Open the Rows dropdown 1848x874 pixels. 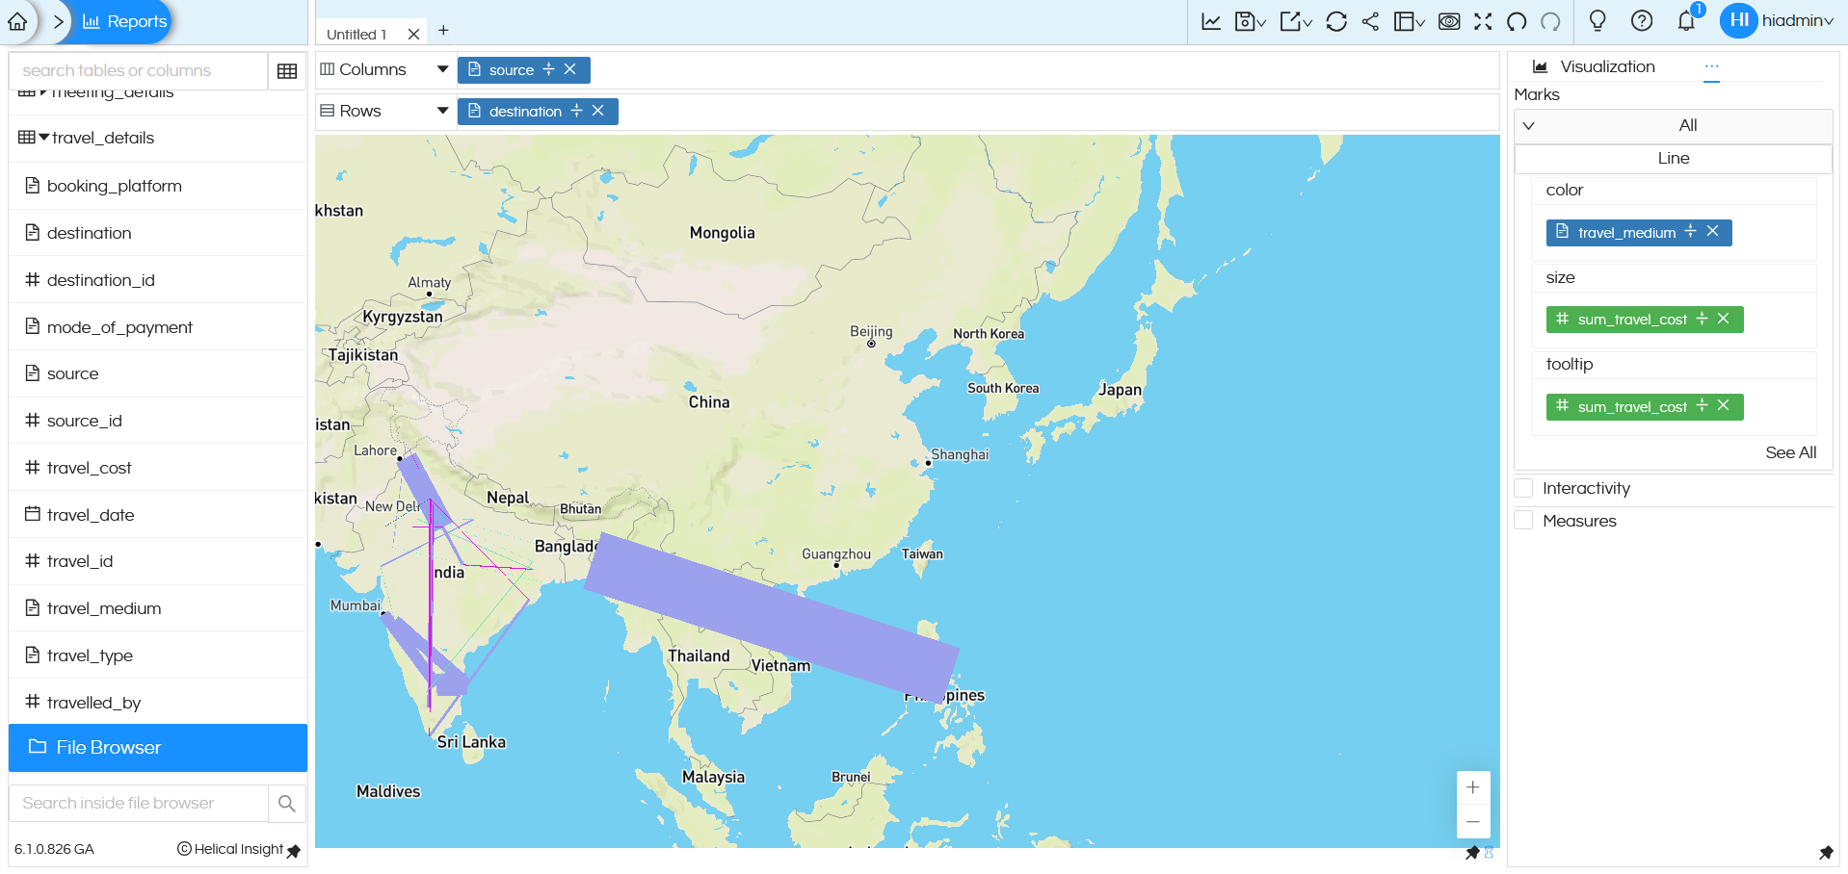tap(442, 110)
